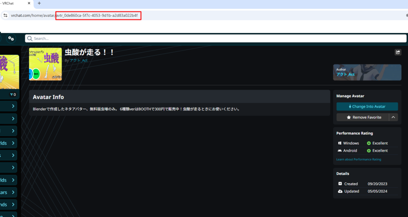Screen dimensions: 408x217
Task: Focus the Search input field
Action: tap(216, 38)
